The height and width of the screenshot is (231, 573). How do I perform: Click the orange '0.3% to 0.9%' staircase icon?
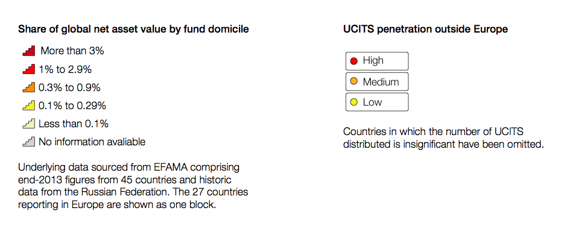(x=29, y=87)
